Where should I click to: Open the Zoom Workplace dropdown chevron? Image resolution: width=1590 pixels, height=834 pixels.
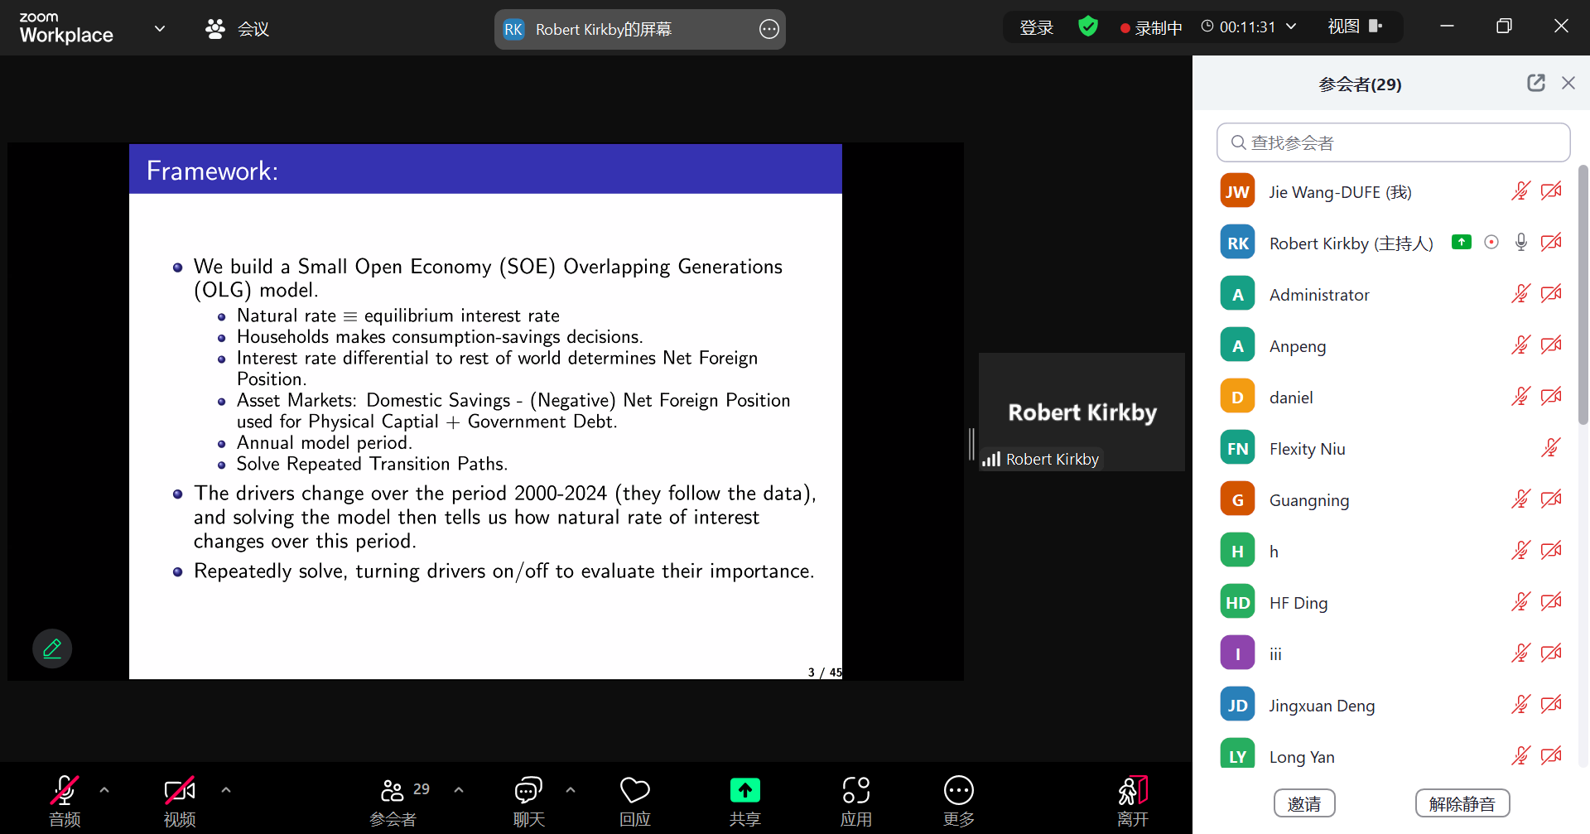click(x=160, y=28)
